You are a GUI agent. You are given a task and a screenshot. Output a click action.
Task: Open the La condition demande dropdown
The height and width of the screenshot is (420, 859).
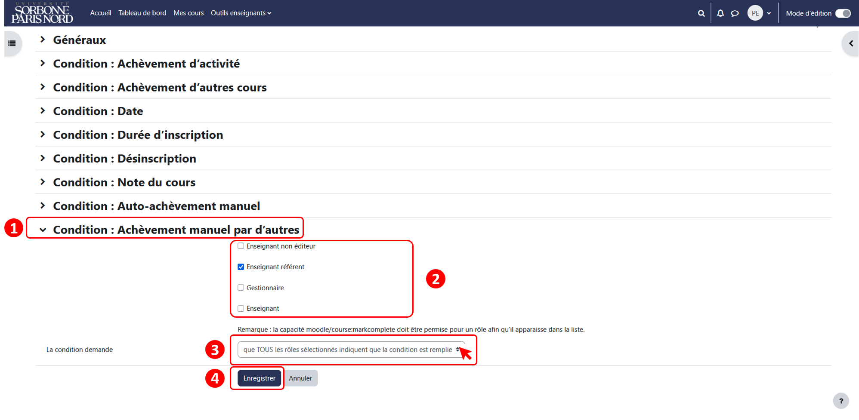coord(351,349)
